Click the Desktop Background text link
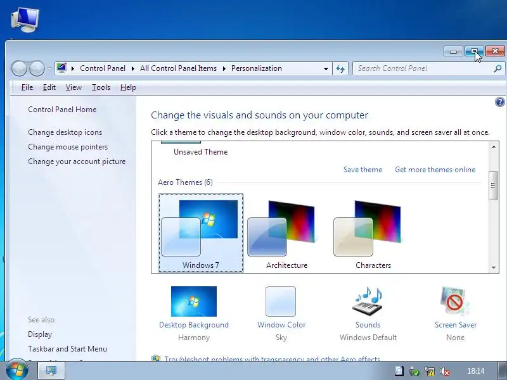The height and width of the screenshot is (380, 507). (x=194, y=325)
